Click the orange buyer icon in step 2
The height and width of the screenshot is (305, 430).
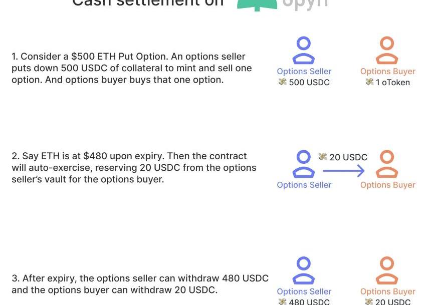click(387, 164)
